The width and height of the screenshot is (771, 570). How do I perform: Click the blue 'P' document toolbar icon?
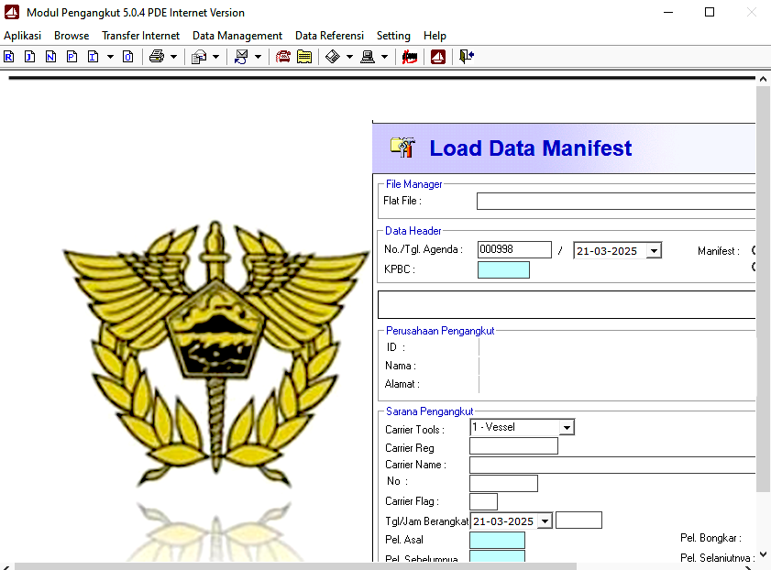click(72, 57)
